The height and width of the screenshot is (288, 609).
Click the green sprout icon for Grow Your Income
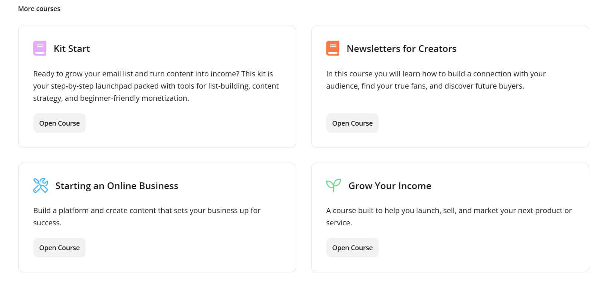[x=333, y=185]
